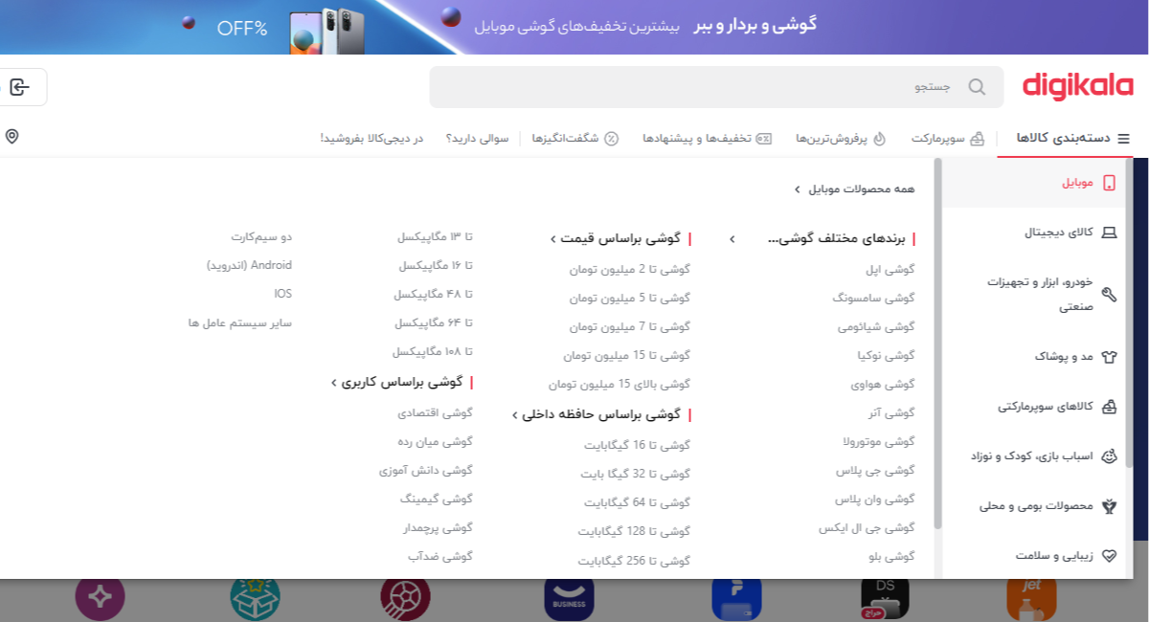The height and width of the screenshot is (622, 1149).
Task: Click the basket icon for کالاهای سوپرمارکتی
Action: pos(1110,407)
